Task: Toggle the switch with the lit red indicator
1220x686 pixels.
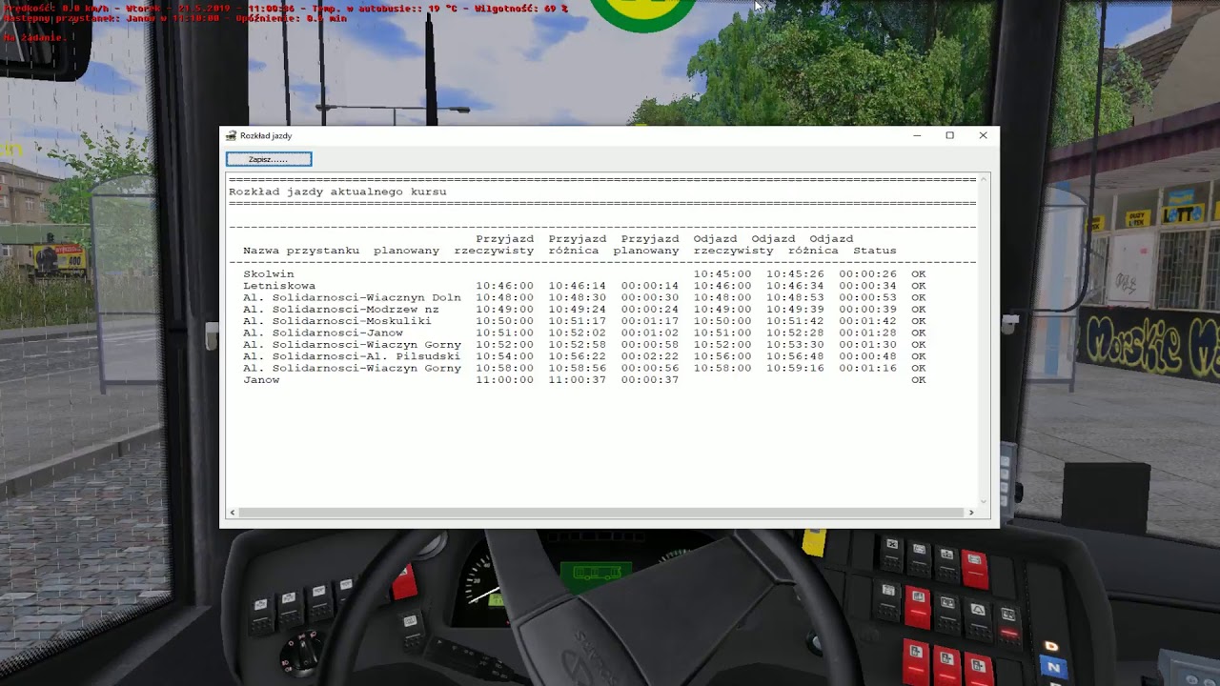Action: 1008,624
